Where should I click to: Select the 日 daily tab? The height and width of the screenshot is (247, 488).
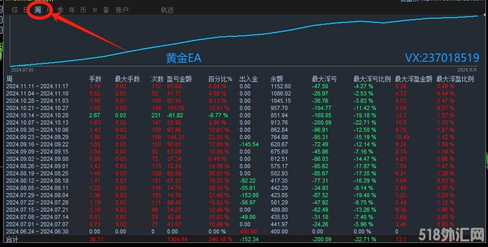[26, 10]
